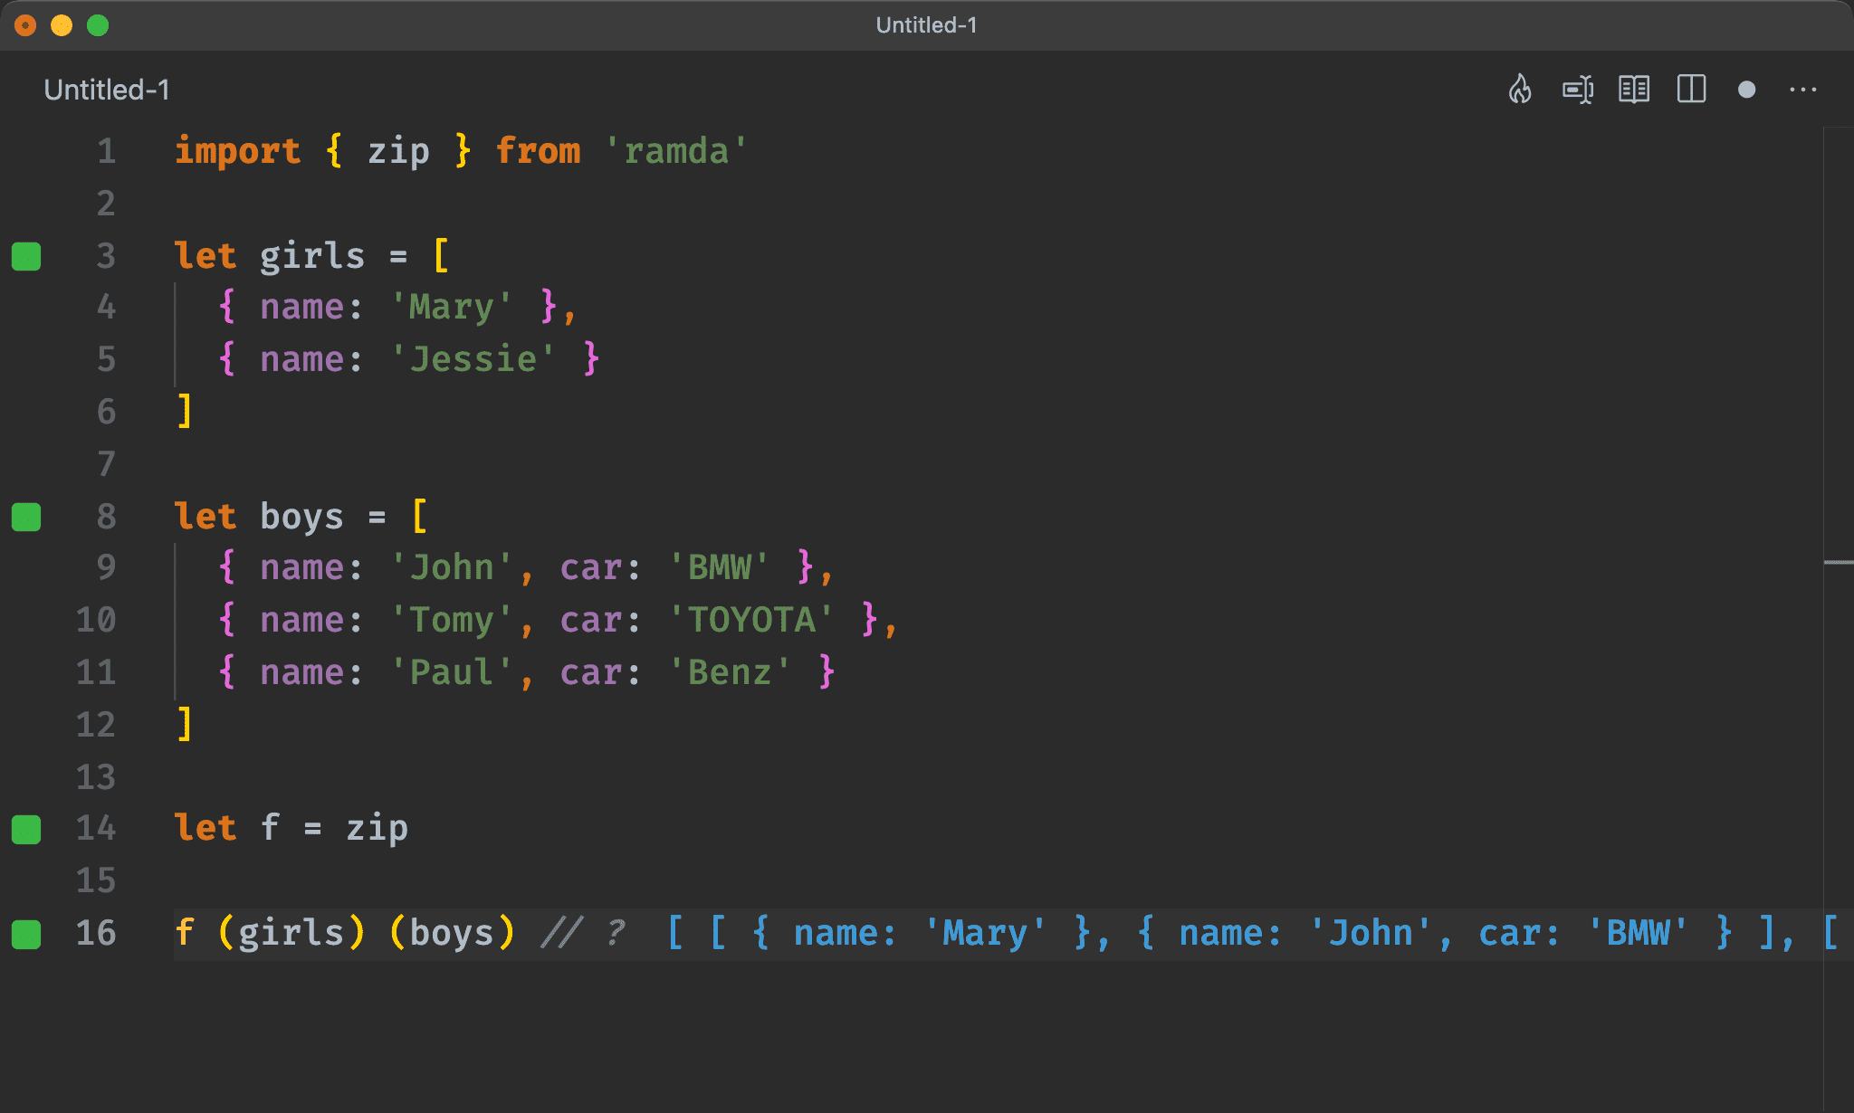The image size is (1854, 1113).
Task: Click line number 9 to add breakpoint
Action: (x=106, y=566)
